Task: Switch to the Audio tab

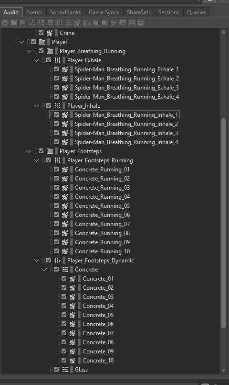Action: [x=11, y=12]
